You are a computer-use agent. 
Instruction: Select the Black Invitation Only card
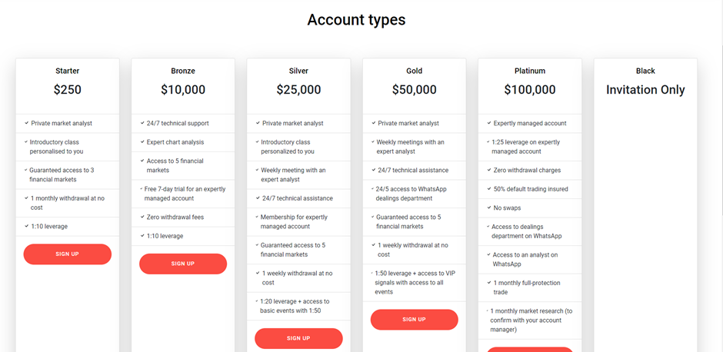pyautogui.click(x=645, y=205)
